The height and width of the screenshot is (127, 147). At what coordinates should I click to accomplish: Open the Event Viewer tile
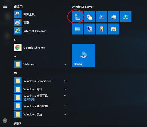click(x=102, y=29)
